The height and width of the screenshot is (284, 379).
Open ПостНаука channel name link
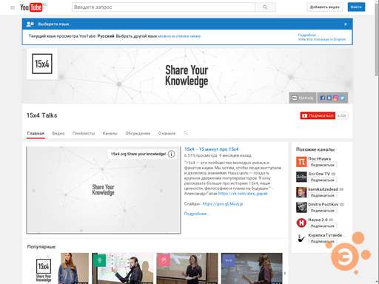320,159
